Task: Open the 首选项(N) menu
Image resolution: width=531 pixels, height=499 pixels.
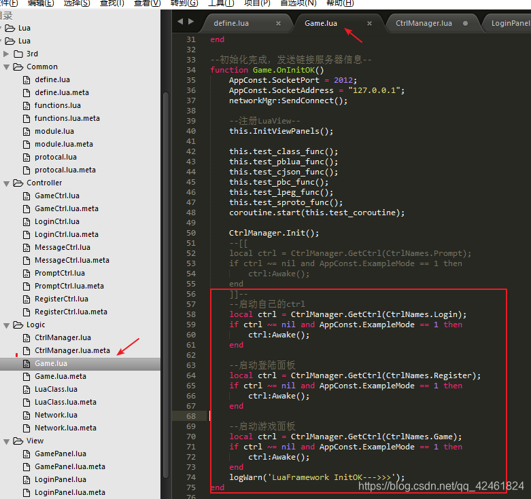Action: (298, 3)
